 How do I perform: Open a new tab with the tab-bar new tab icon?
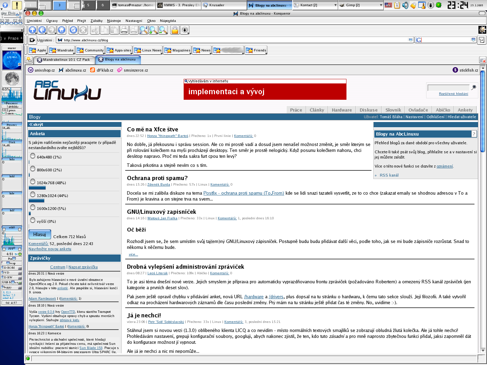29,60
